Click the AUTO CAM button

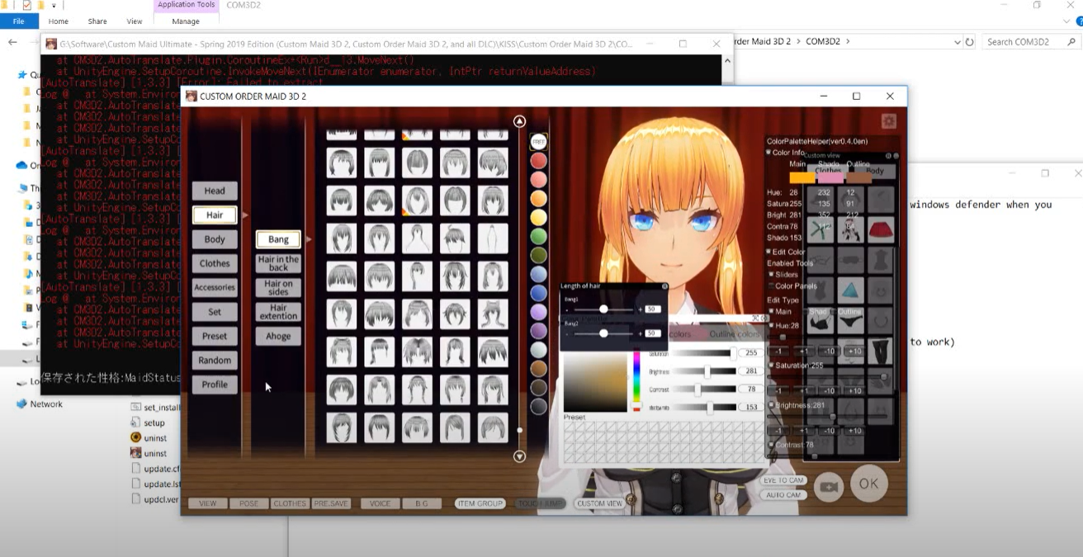pyautogui.click(x=783, y=495)
